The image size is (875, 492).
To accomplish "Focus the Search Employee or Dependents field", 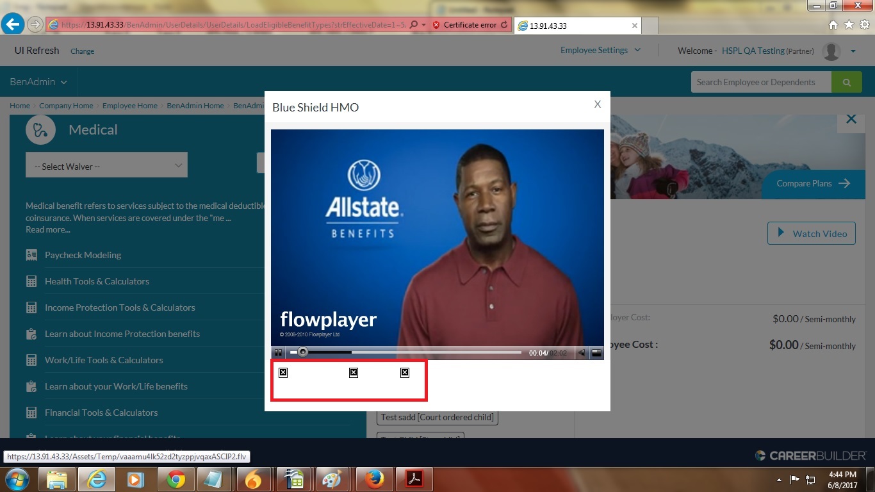I will [x=761, y=82].
